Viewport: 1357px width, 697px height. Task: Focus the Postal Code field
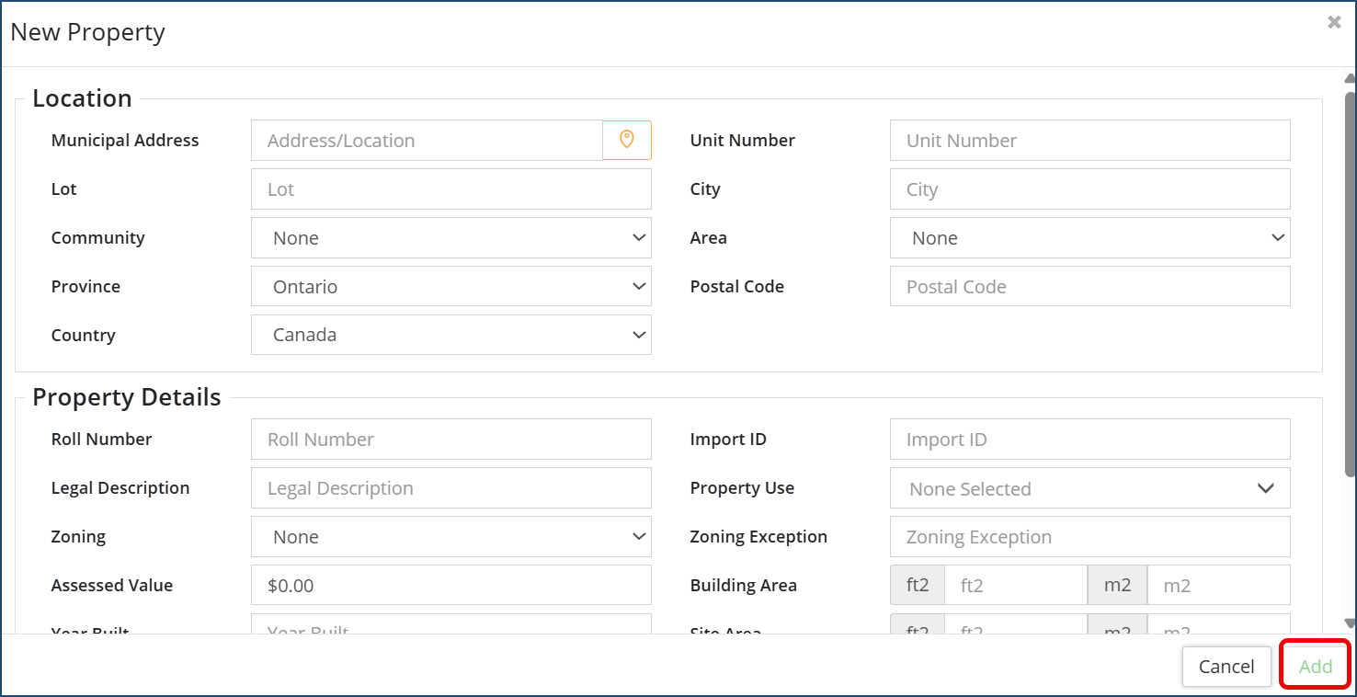click(1089, 287)
